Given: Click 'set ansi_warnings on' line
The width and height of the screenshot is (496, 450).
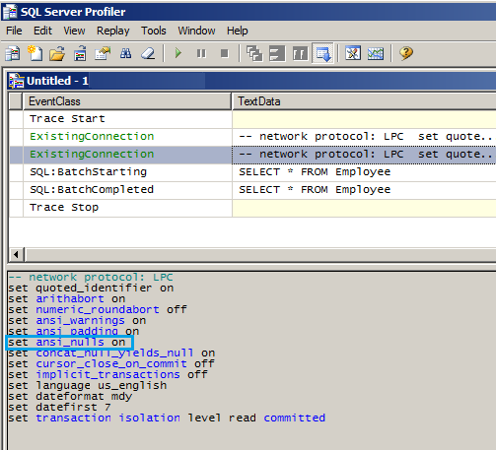Looking at the screenshot, I should [77, 321].
